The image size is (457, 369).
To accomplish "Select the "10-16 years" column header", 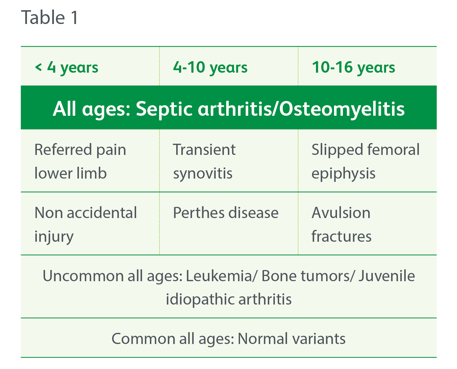I will point(353,67).
